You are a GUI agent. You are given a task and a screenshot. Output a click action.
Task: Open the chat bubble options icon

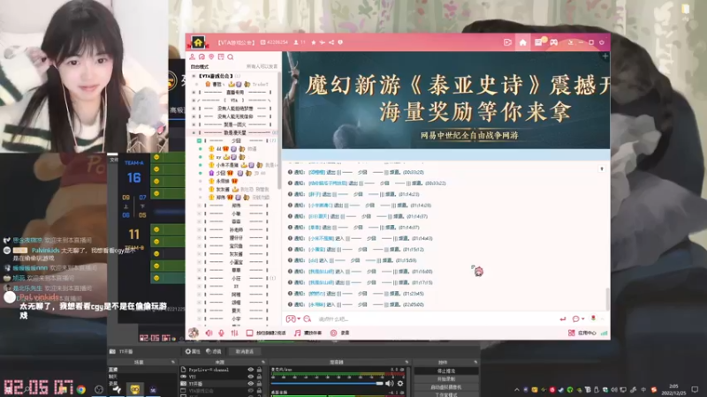pyautogui.click(x=576, y=319)
